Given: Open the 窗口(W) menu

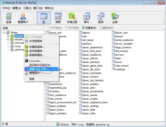Looking at the screenshot, I should click(x=38, y=8).
